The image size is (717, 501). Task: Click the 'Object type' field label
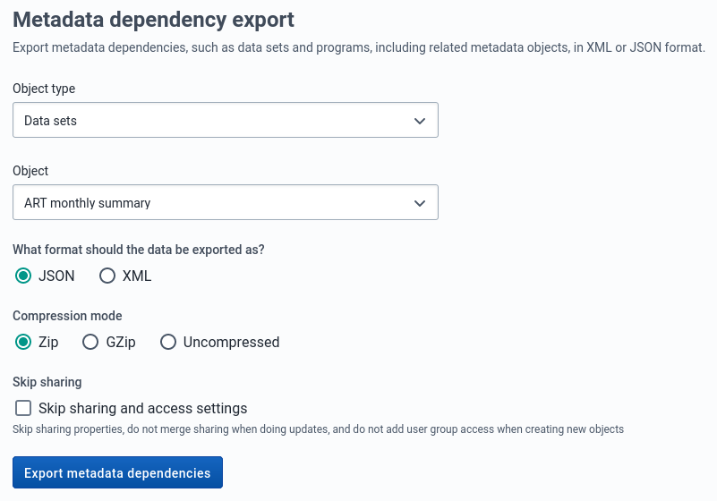44,89
